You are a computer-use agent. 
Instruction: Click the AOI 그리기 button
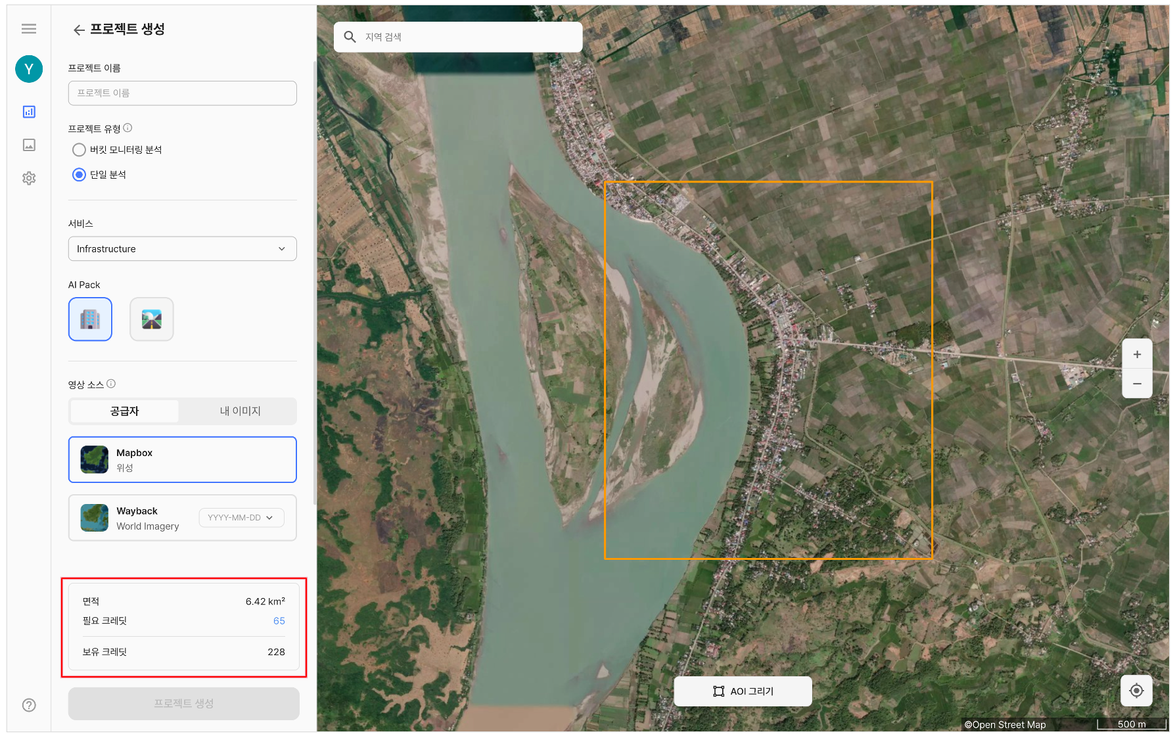click(743, 691)
